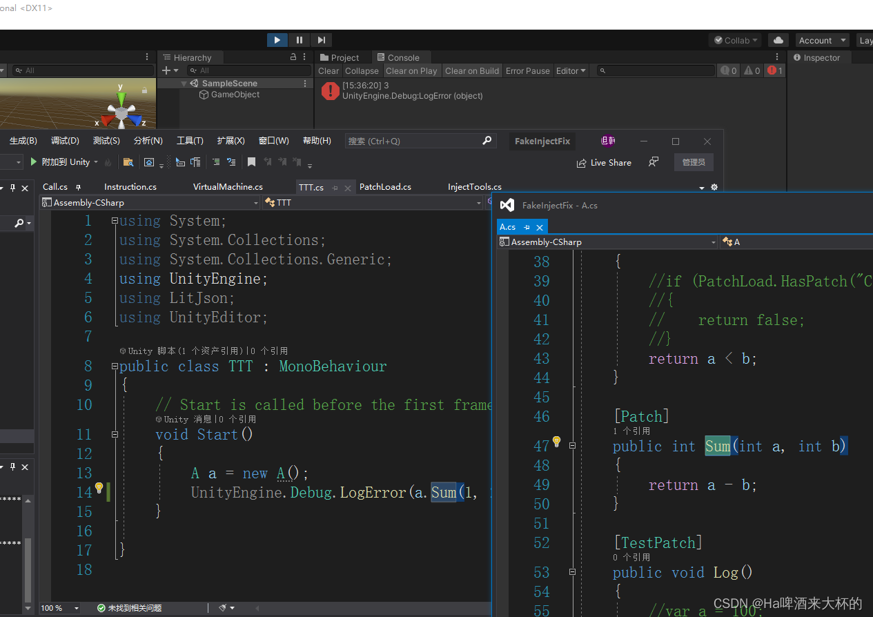Click the Pause button in Unity toolbar
The image size is (873, 617).
click(300, 40)
